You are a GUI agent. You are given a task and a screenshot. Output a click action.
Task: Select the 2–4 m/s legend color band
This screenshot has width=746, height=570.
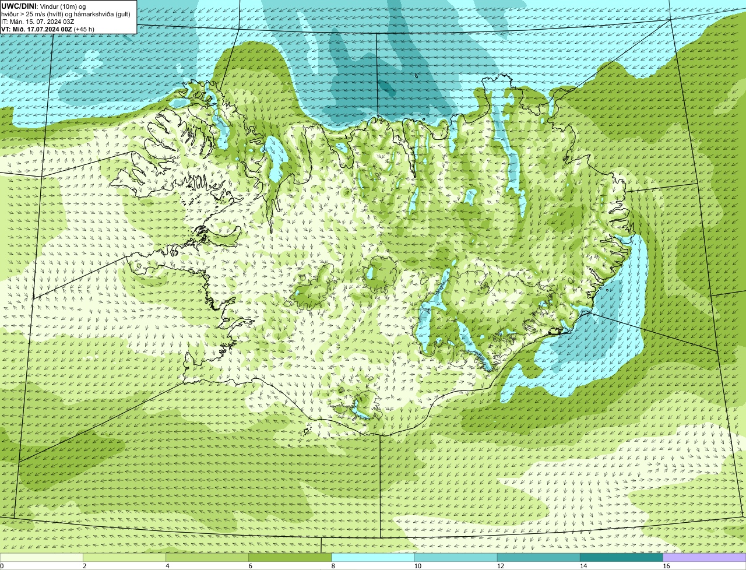pos(125,557)
